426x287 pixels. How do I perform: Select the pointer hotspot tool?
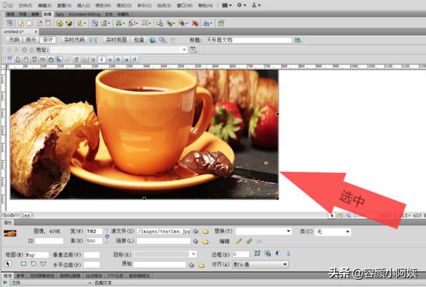click(8, 264)
